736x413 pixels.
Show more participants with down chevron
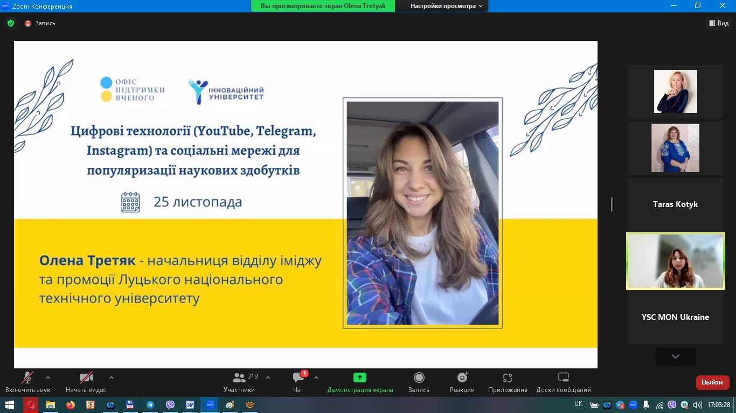676,356
